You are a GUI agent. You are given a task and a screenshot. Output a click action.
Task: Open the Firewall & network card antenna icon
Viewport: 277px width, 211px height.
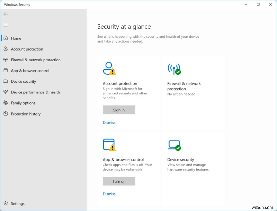click(x=174, y=69)
